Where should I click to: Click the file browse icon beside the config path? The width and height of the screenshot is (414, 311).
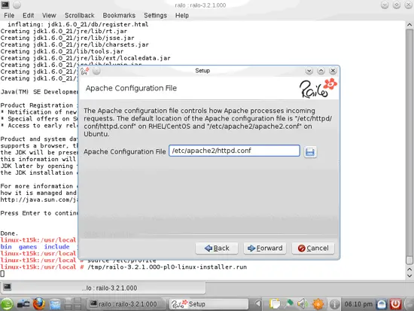pyautogui.click(x=310, y=152)
